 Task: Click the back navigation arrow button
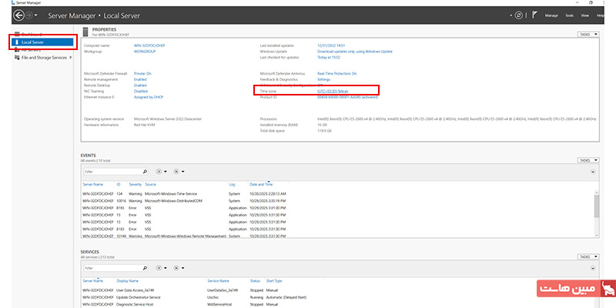tap(18, 15)
